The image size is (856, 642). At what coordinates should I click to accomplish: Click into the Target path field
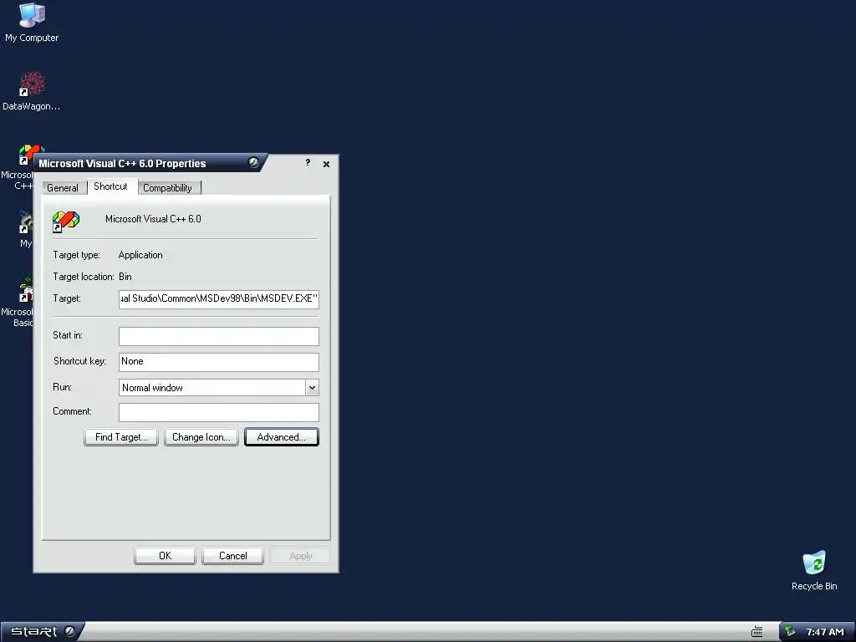tap(219, 298)
